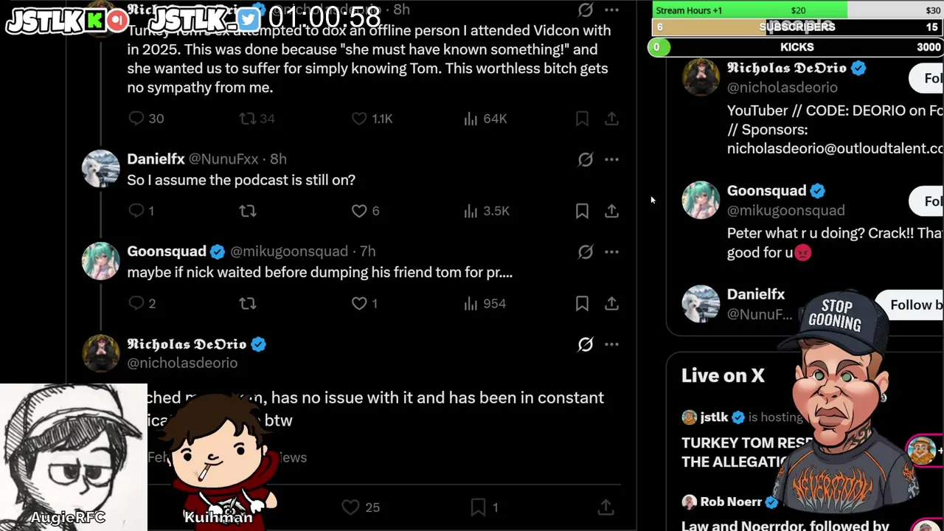Open jstlk's Live on X broadcast
The image size is (944, 531).
pos(745,441)
